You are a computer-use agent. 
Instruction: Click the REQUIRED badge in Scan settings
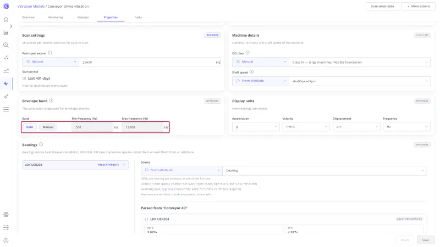tap(212, 35)
